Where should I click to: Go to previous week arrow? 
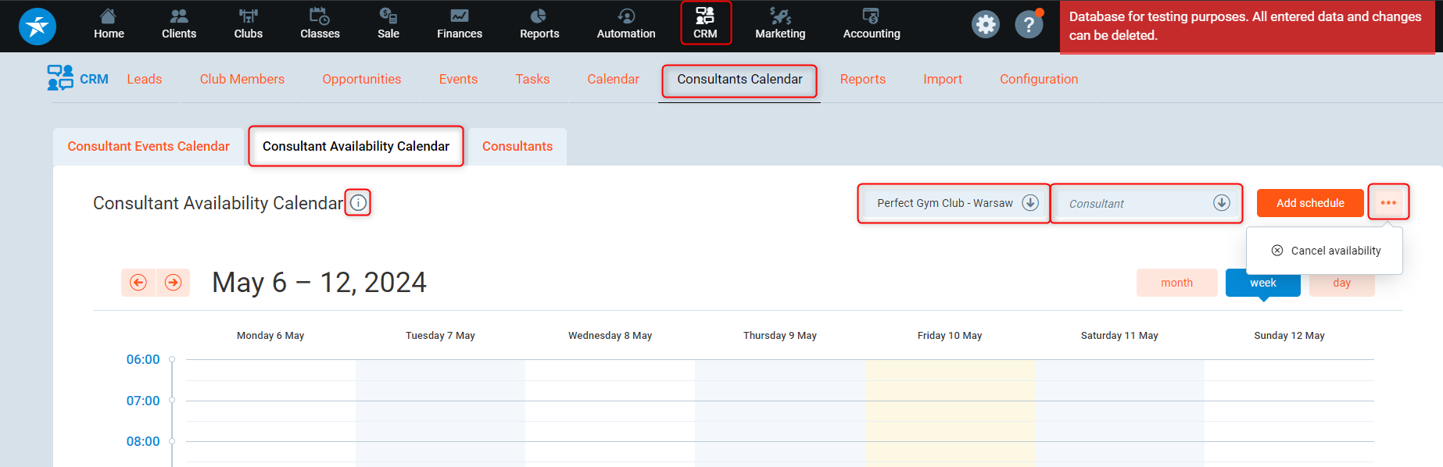138,283
